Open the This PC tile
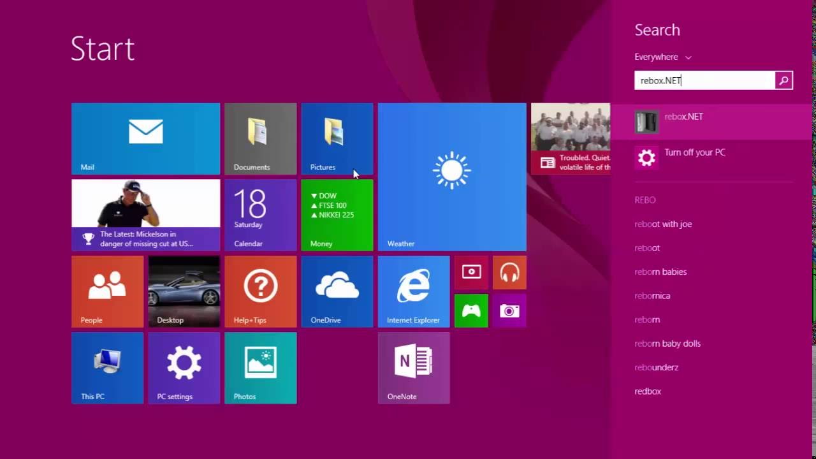This screenshot has width=816, height=459. (x=107, y=368)
